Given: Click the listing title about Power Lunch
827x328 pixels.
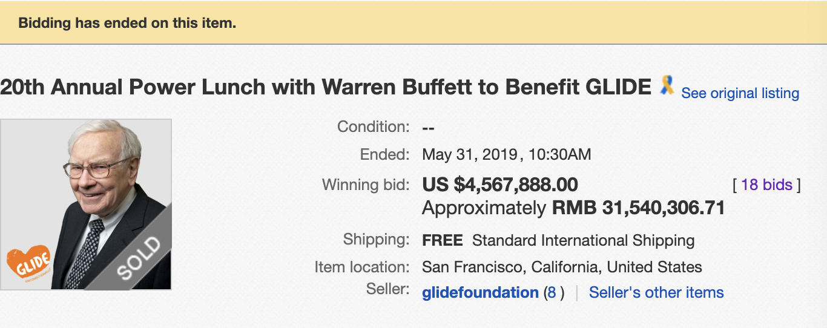Looking at the screenshot, I should [x=326, y=87].
